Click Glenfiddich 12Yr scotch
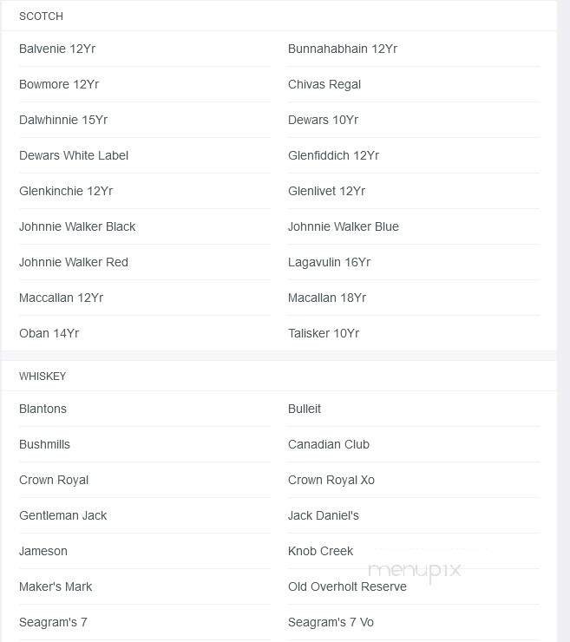 tap(333, 155)
